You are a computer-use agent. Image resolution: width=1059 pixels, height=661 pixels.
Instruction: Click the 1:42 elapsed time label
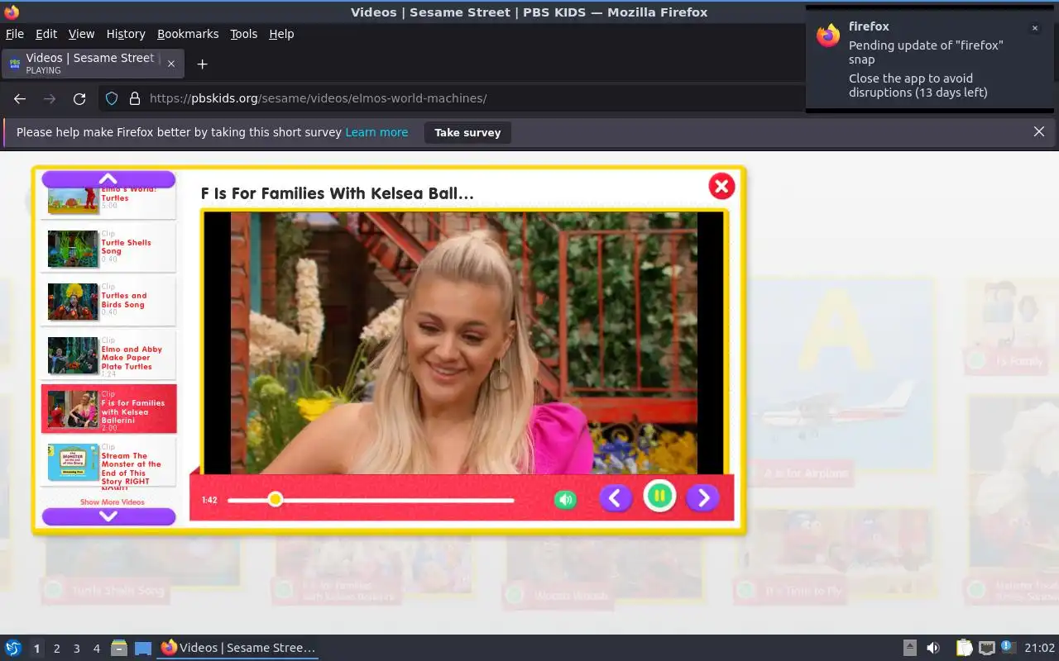coord(209,500)
